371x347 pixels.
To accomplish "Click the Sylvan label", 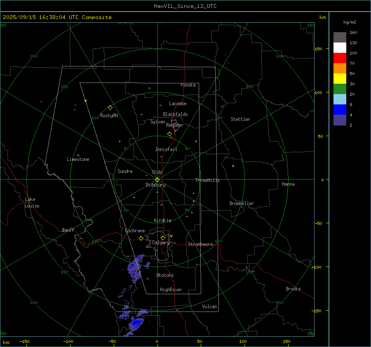I will tap(157, 122).
